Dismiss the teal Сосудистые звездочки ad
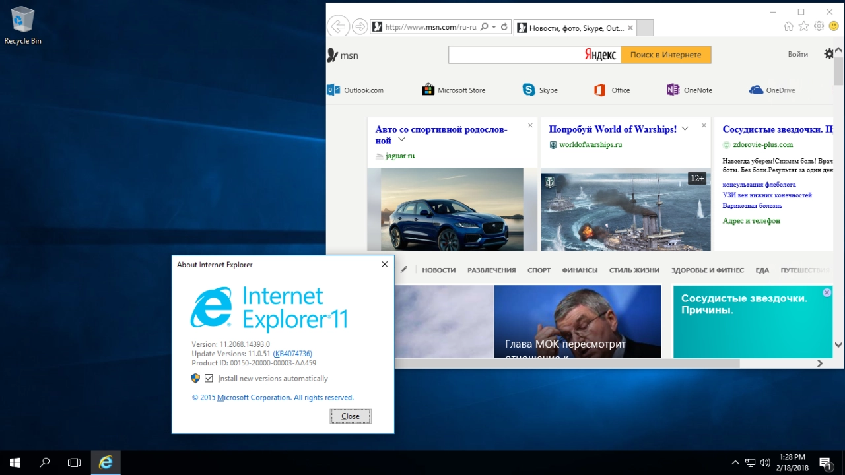 827,292
